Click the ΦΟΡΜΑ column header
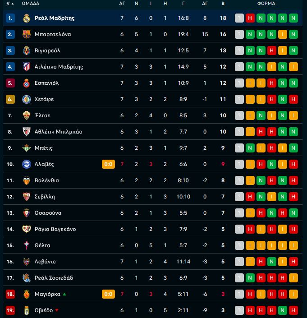The width and height of the screenshot is (307, 318). point(266,4)
